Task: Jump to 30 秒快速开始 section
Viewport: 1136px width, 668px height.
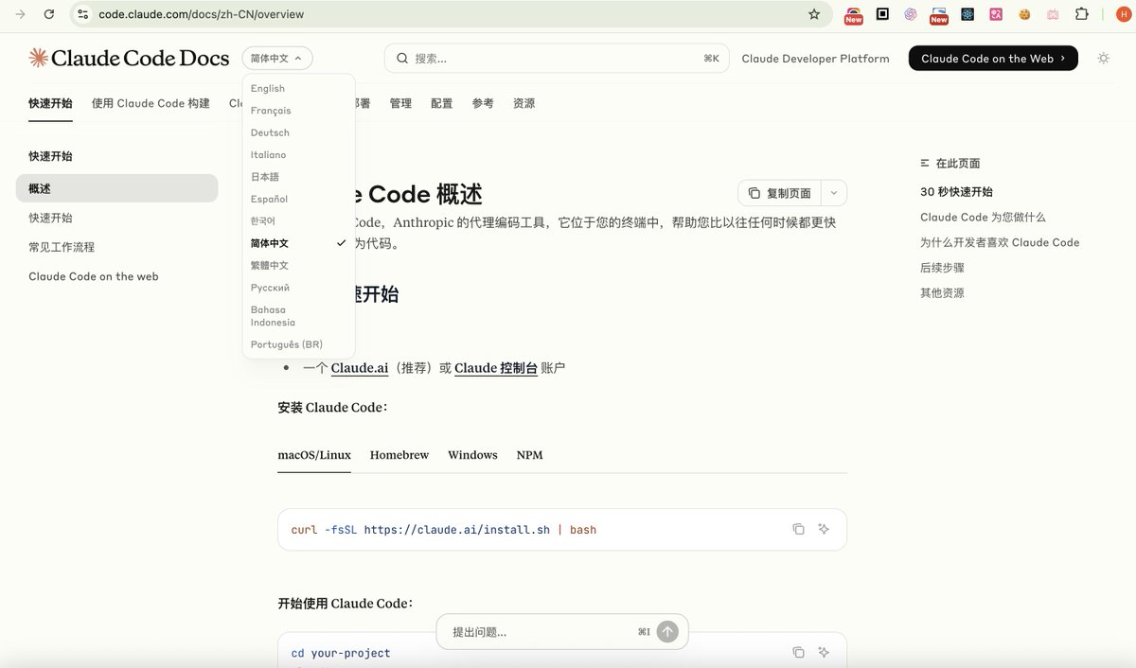Action: (956, 191)
